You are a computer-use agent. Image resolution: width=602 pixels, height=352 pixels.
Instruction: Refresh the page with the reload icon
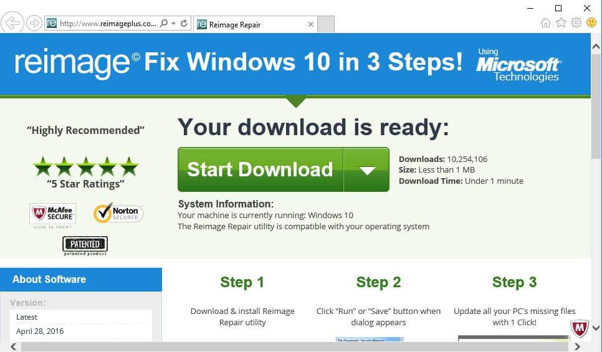click(184, 24)
